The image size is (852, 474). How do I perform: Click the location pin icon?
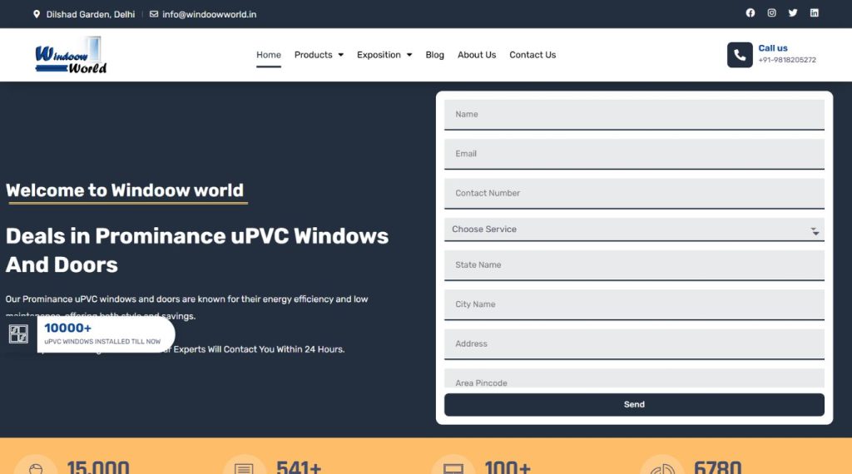coord(37,14)
